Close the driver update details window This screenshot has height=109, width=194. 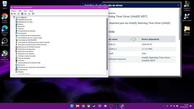coord(178,5)
